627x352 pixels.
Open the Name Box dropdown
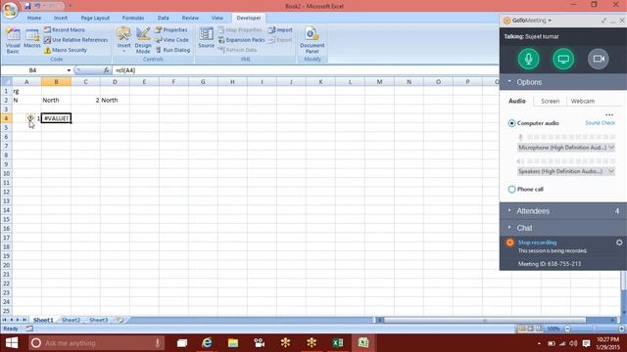point(69,70)
